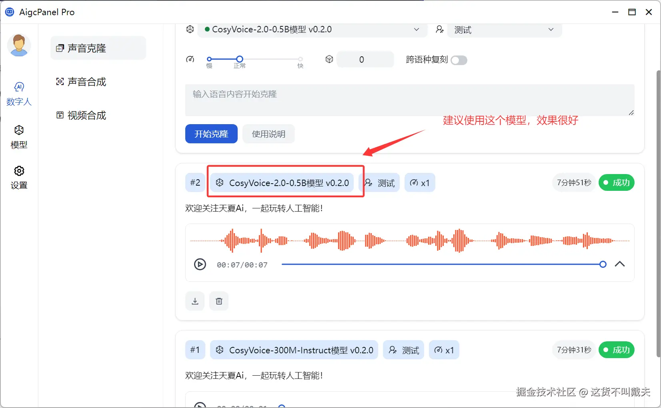The height and width of the screenshot is (408, 661).
Task: Click the speed slider handle at 正常
Action: click(239, 59)
